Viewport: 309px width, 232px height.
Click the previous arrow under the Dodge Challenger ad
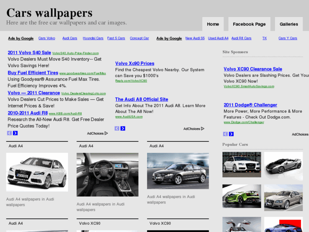(x=225, y=134)
